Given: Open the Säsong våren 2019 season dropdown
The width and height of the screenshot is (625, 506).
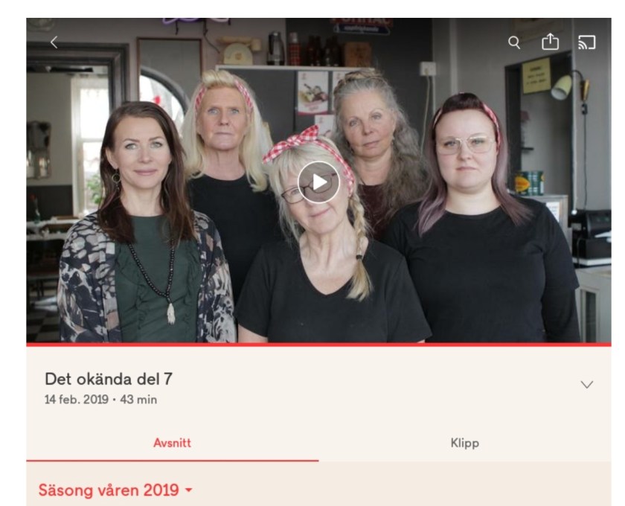Looking at the screenshot, I should 115,490.
